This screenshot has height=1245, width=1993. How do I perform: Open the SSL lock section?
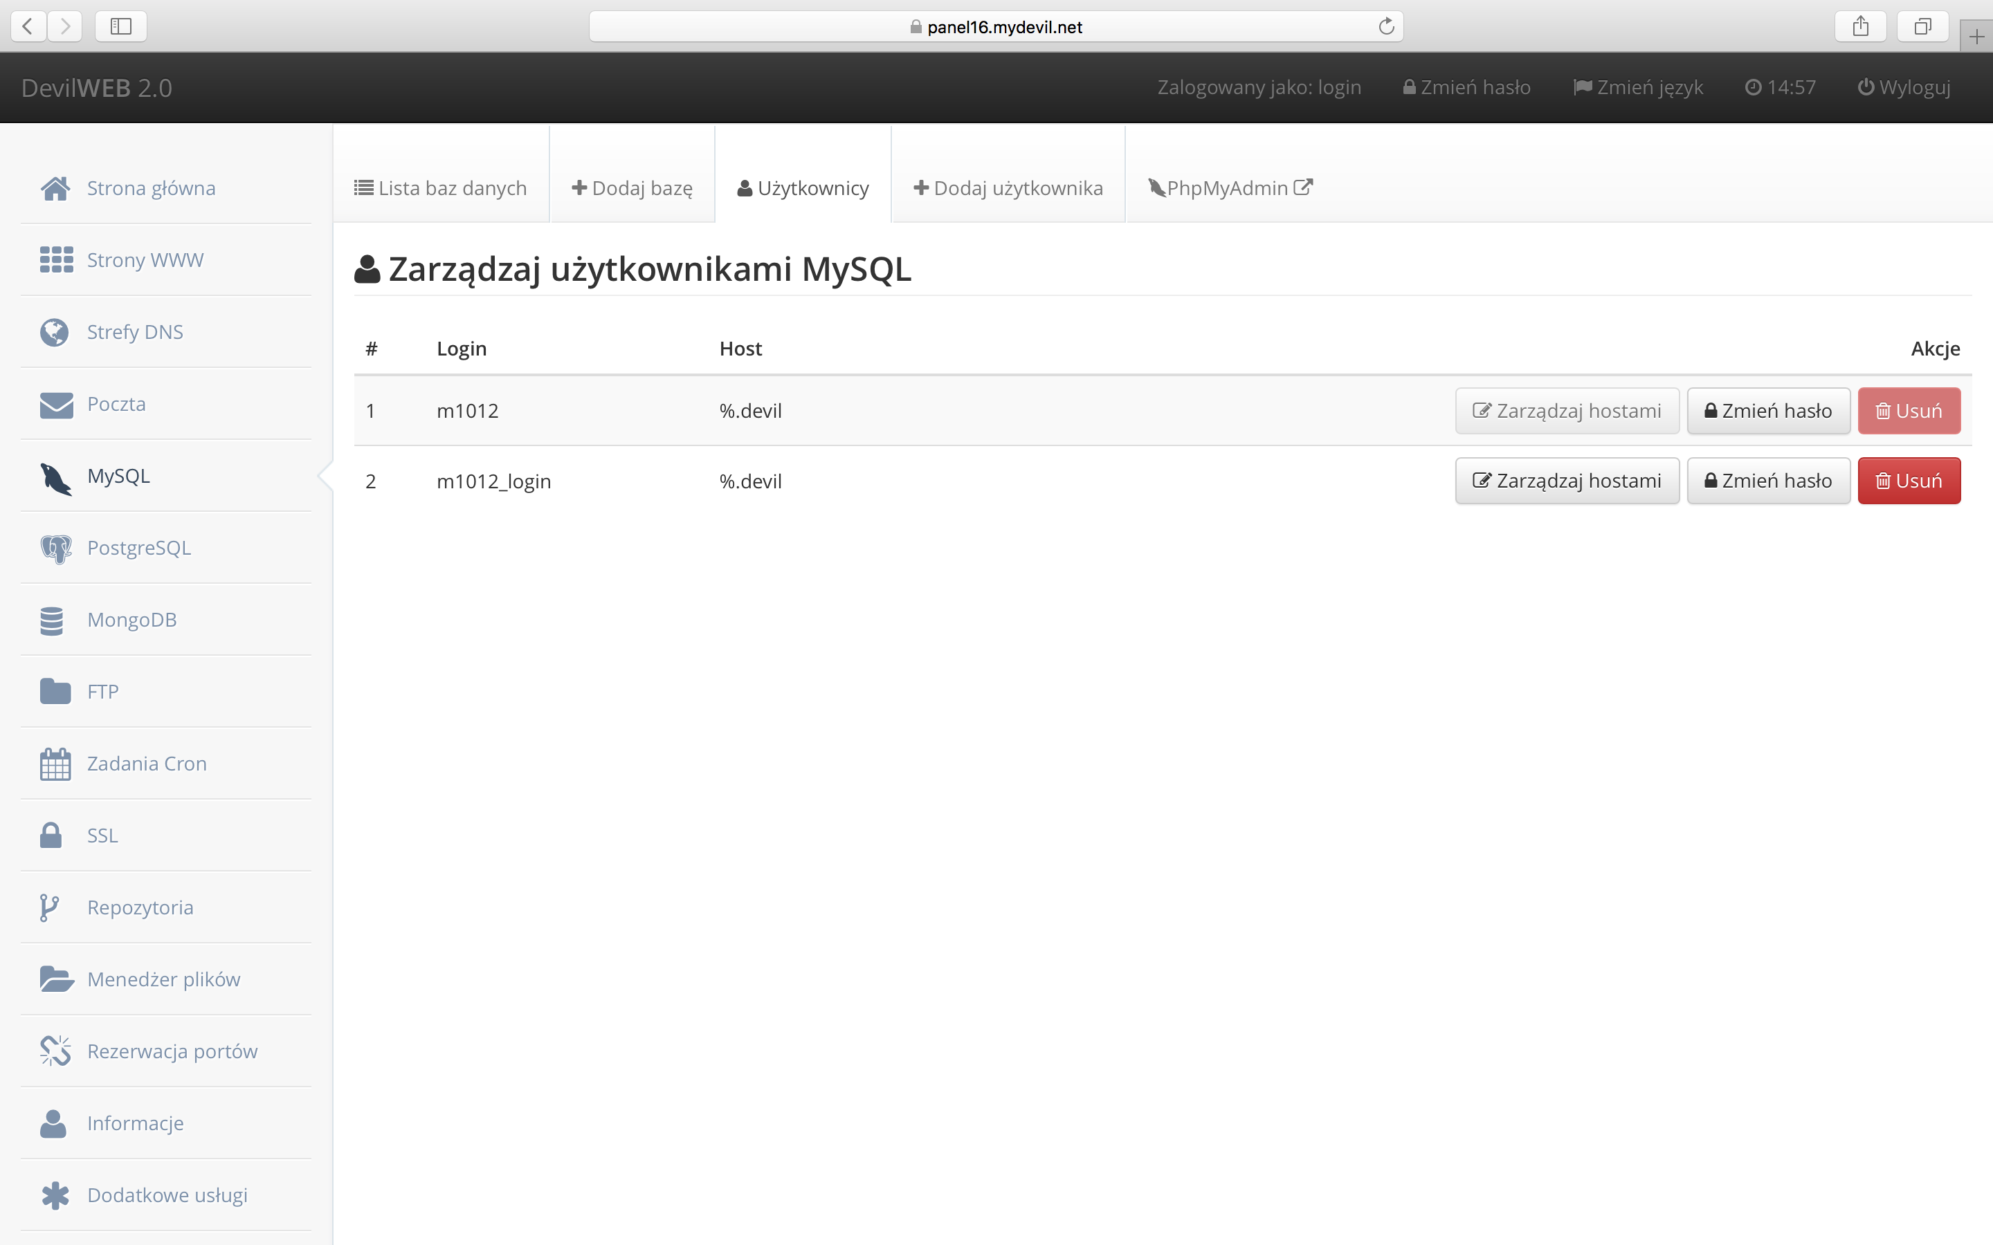pos(101,834)
